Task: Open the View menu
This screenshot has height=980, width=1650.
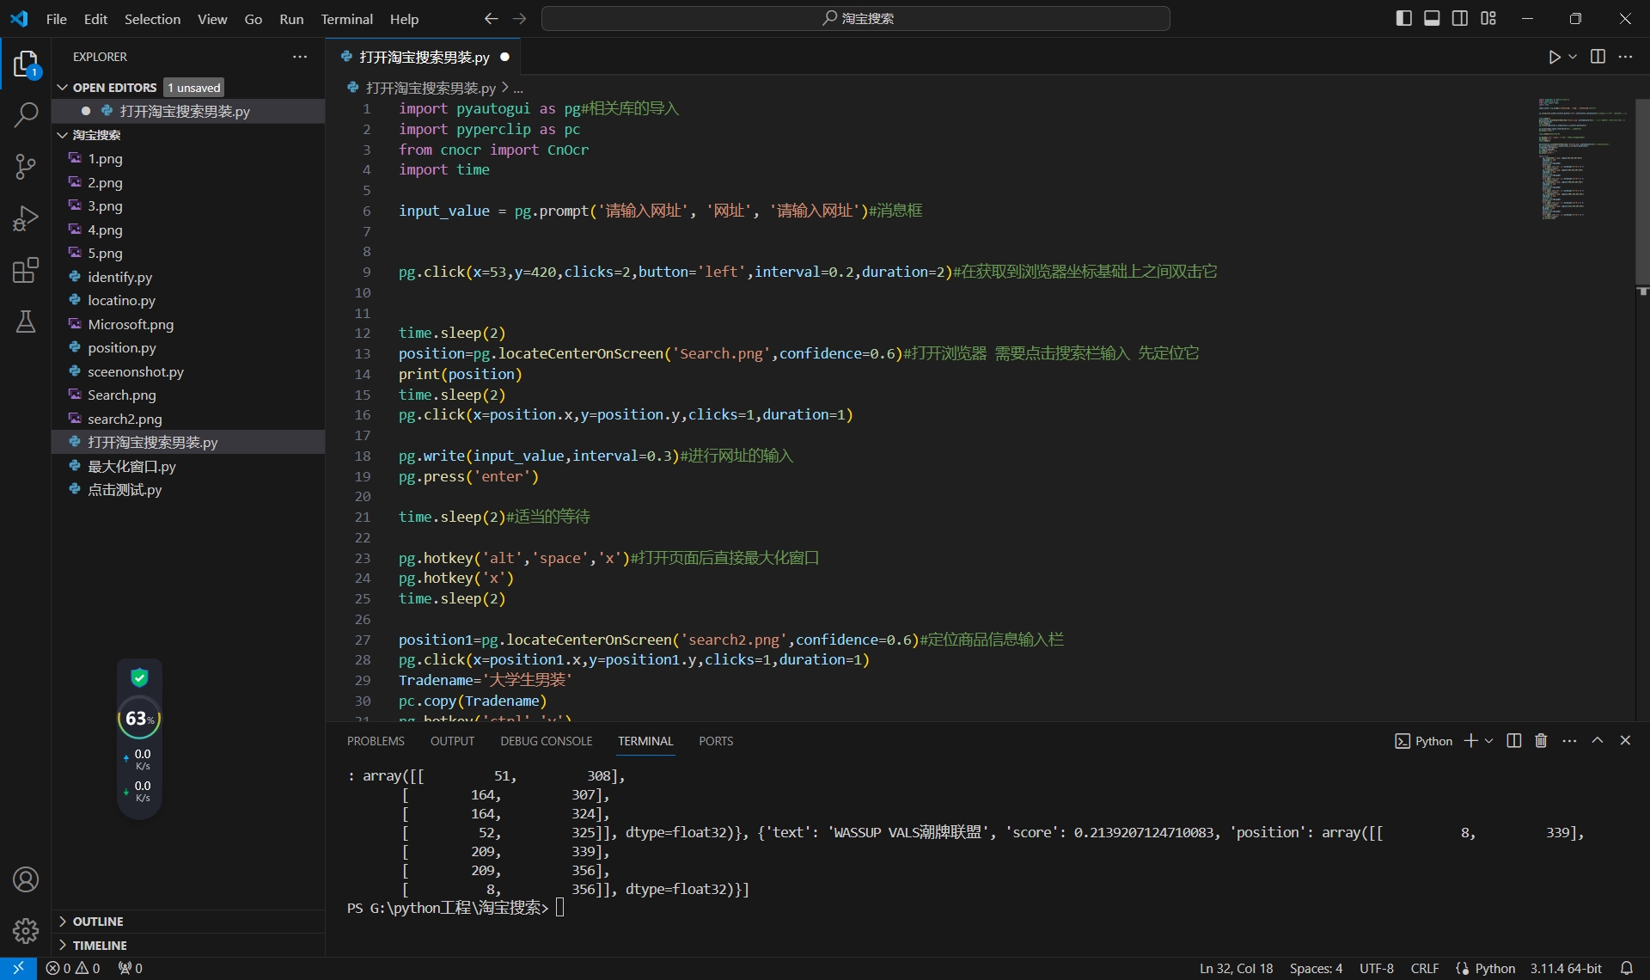Action: click(212, 19)
